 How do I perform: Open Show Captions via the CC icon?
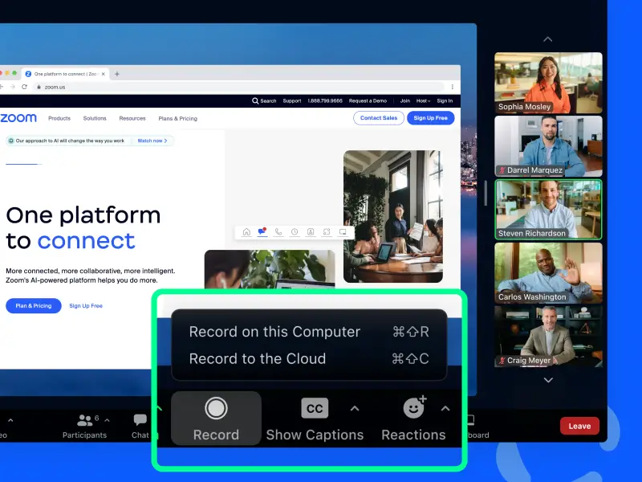(314, 408)
